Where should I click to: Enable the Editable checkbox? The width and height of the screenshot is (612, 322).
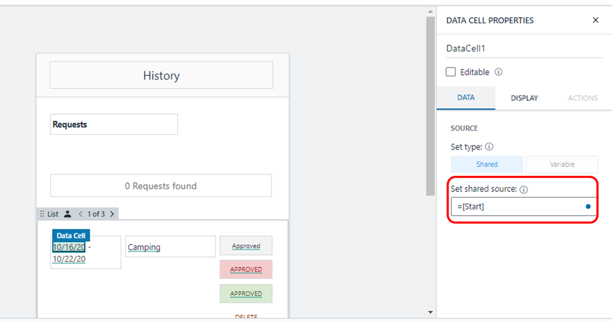tap(451, 72)
